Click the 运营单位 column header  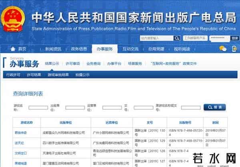(x=112, y=123)
